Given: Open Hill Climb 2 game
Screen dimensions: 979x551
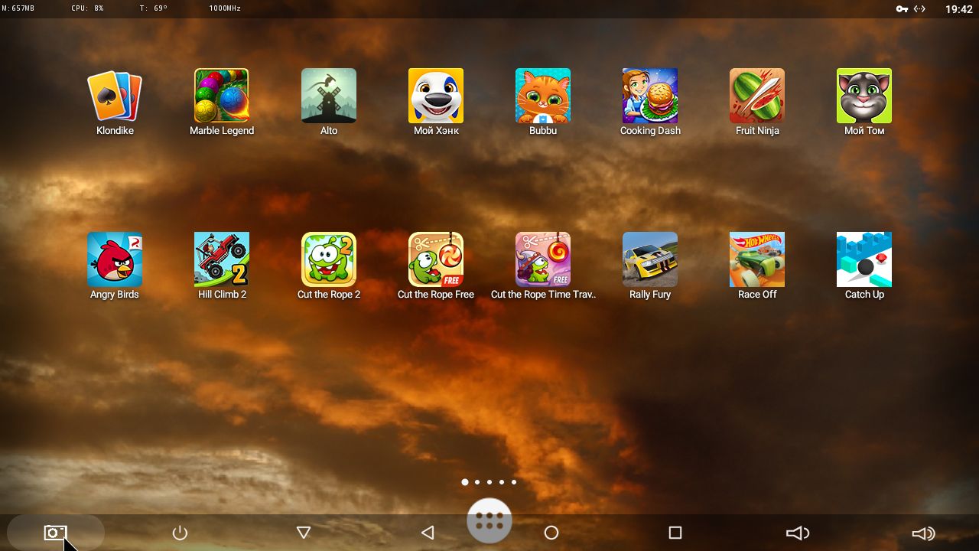Looking at the screenshot, I should [x=222, y=259].
